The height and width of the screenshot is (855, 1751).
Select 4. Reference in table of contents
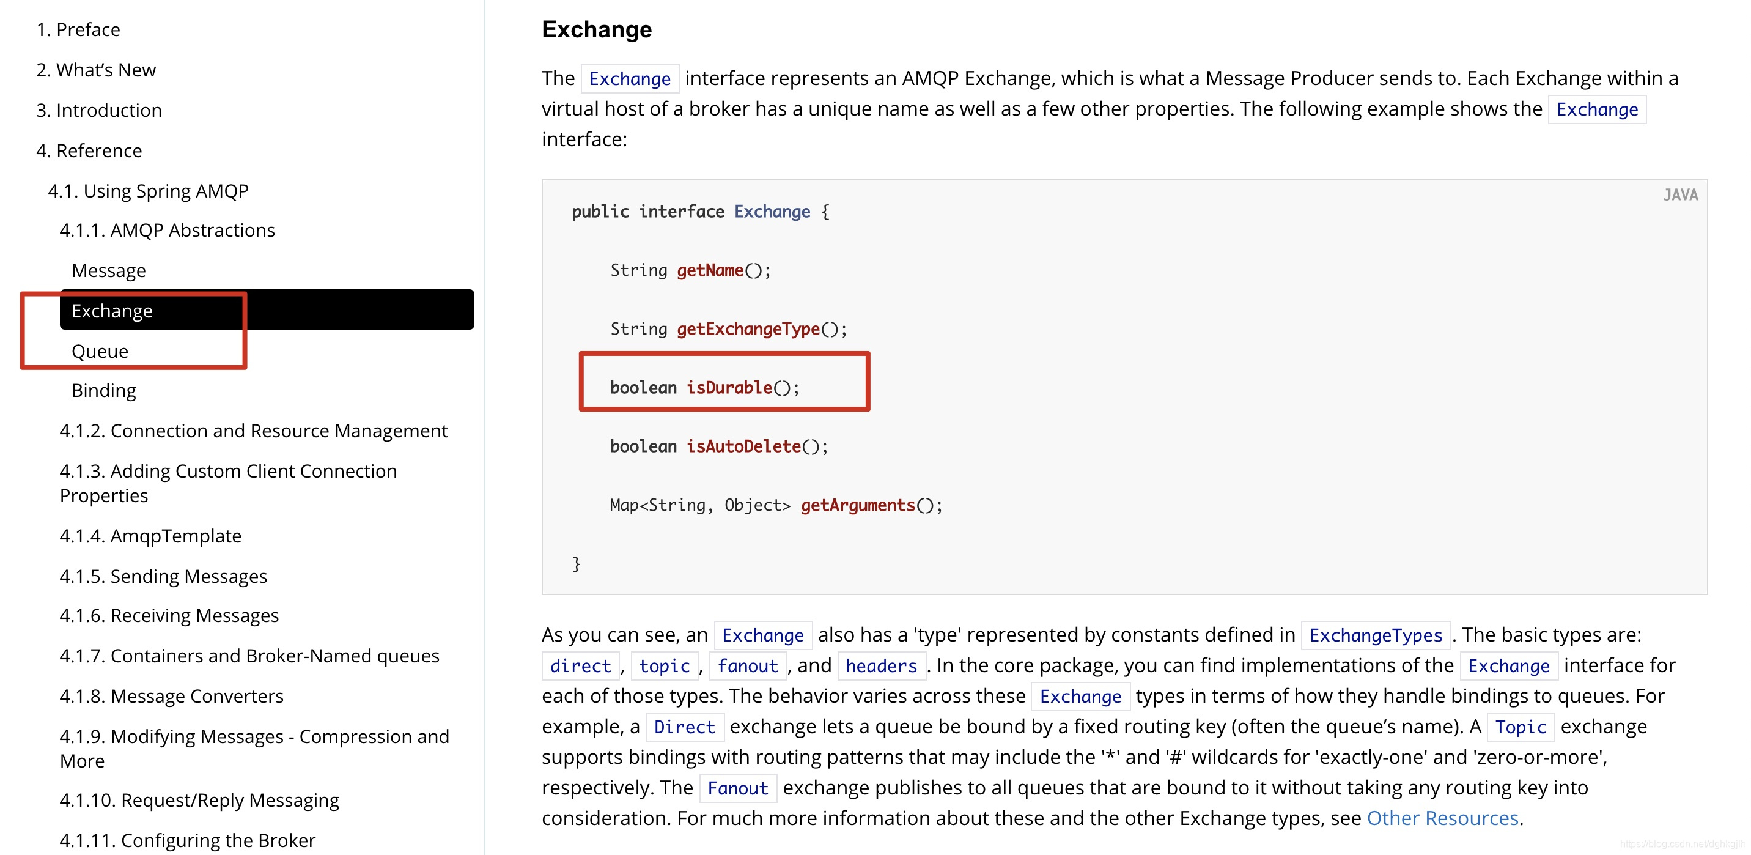[x=89, y=150]
